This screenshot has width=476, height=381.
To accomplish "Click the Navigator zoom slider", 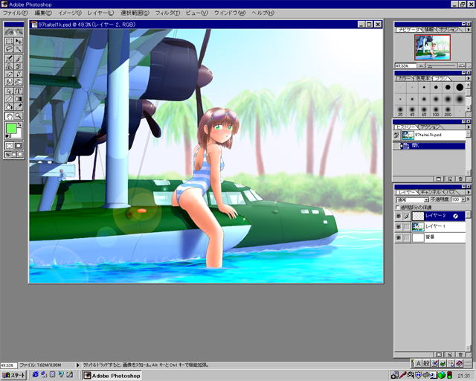I will coord(441,65).
